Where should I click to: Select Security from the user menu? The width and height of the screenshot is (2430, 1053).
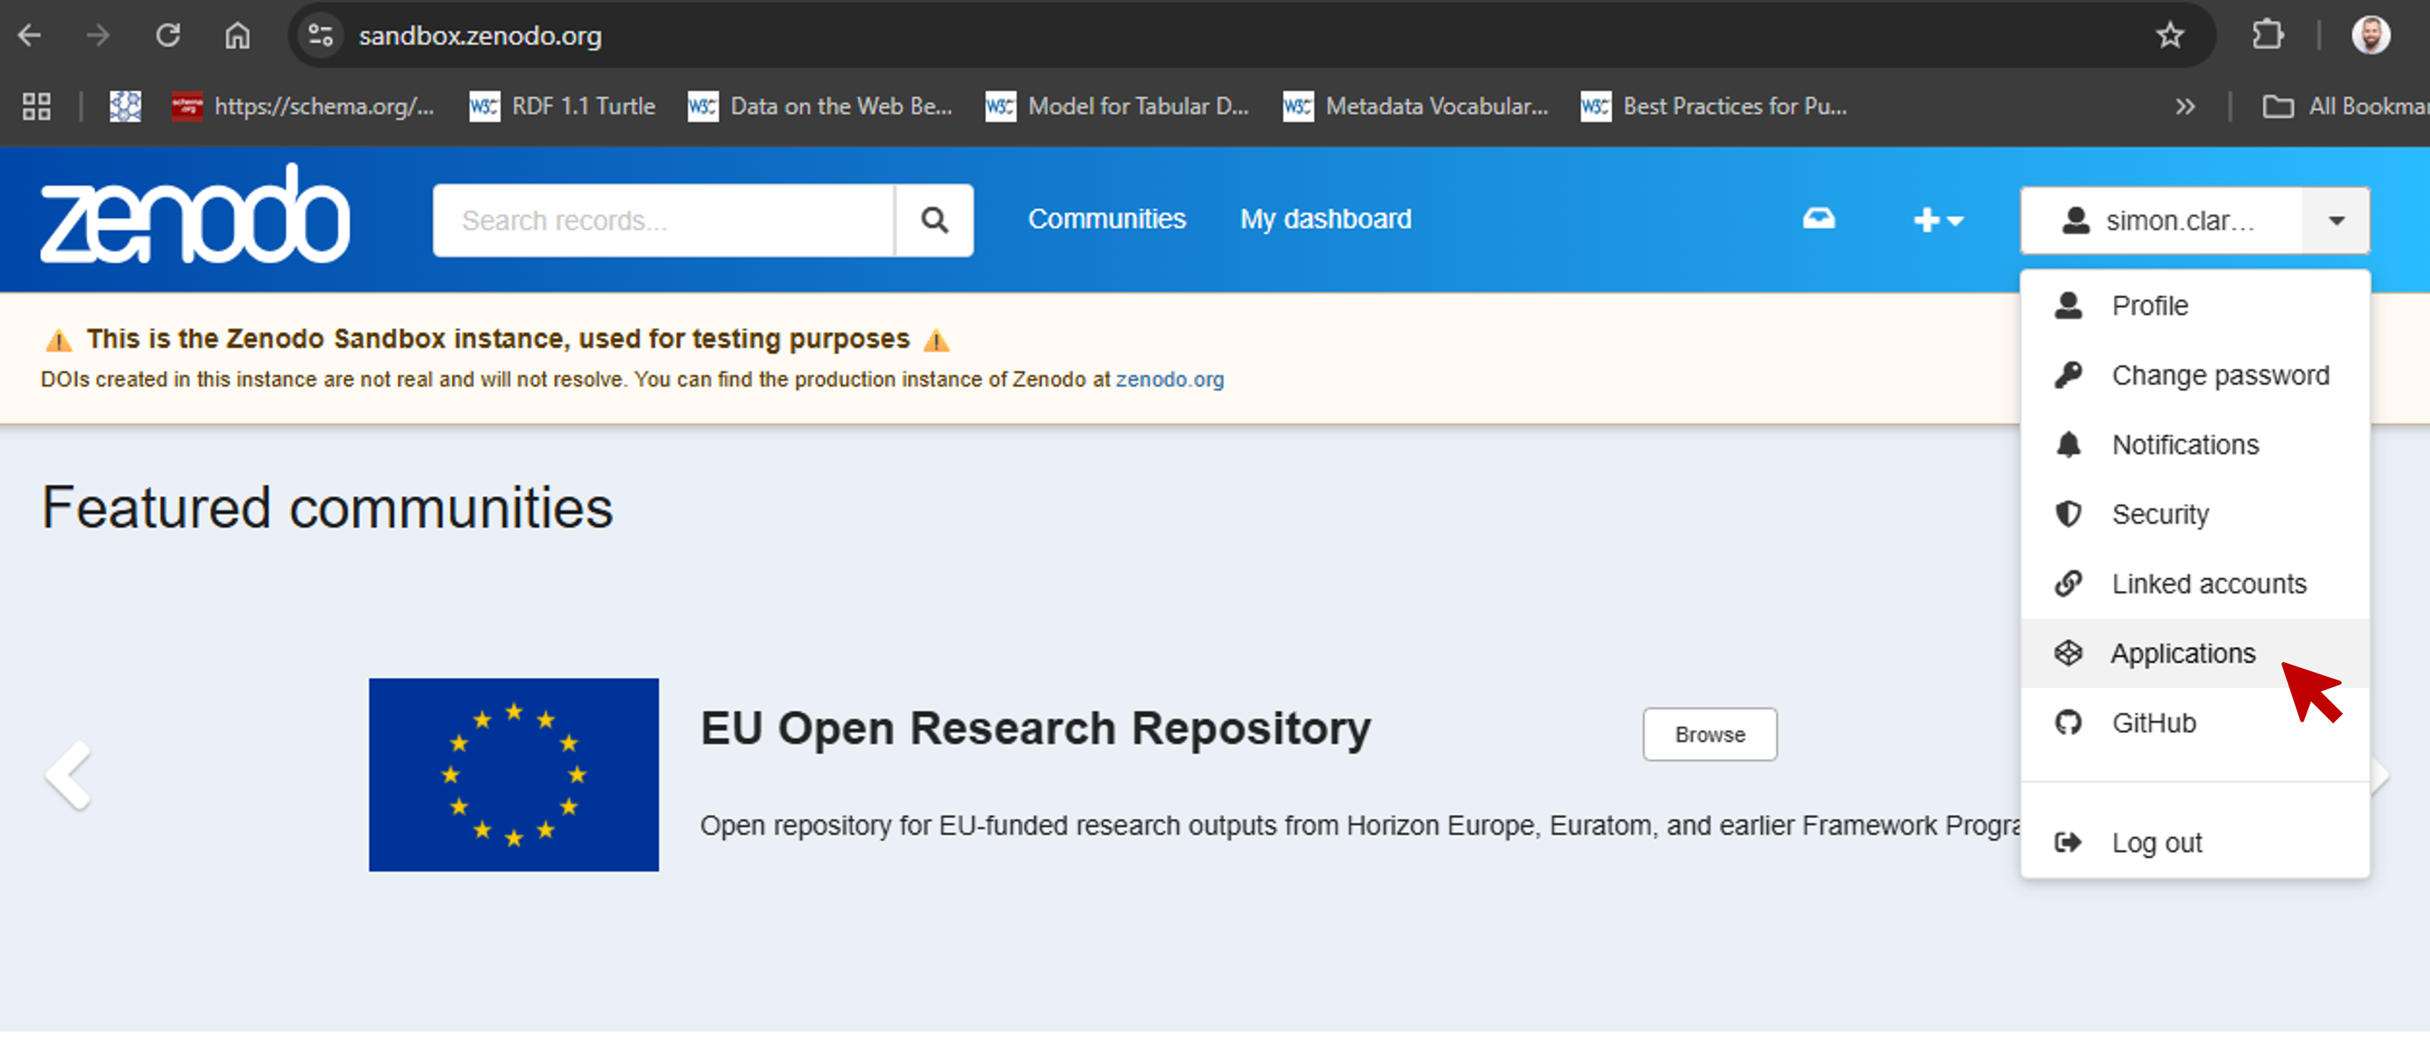pos(2195,515)
